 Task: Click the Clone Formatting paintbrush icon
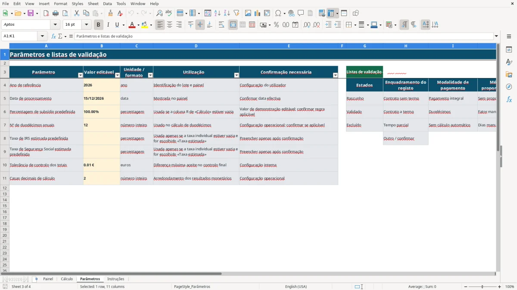point(111,13)
